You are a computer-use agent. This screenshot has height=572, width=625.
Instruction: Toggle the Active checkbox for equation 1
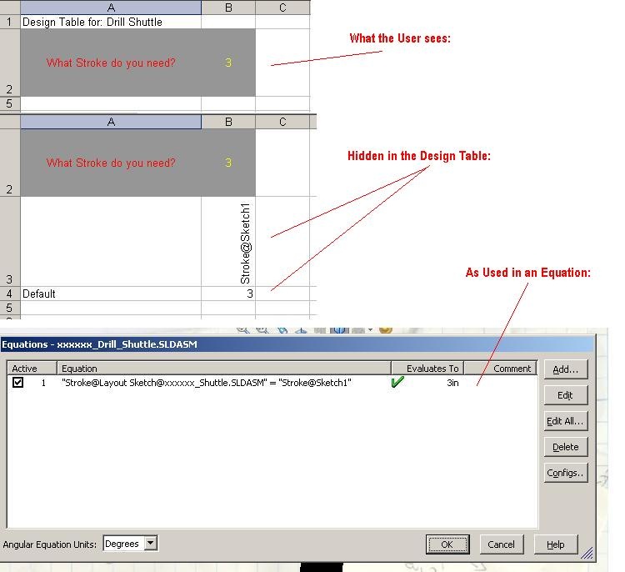pos(18,383)
